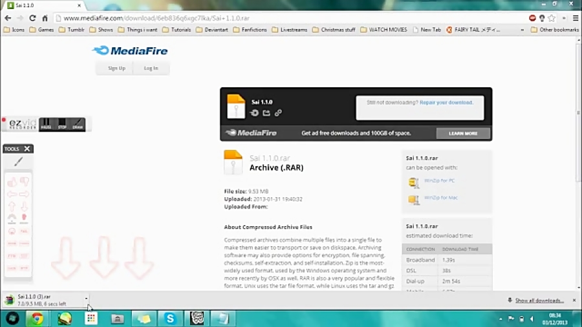Viewport: 582px width, 327px height.
Task: Open Skype from the taskbar
Action: 170,319
